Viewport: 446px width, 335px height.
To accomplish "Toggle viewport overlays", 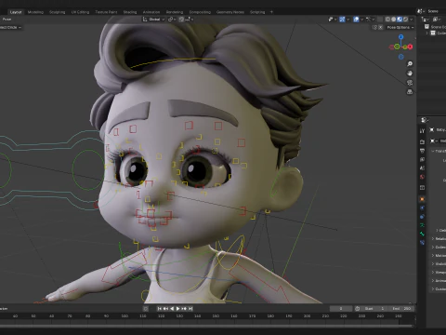I will (356, 20).
